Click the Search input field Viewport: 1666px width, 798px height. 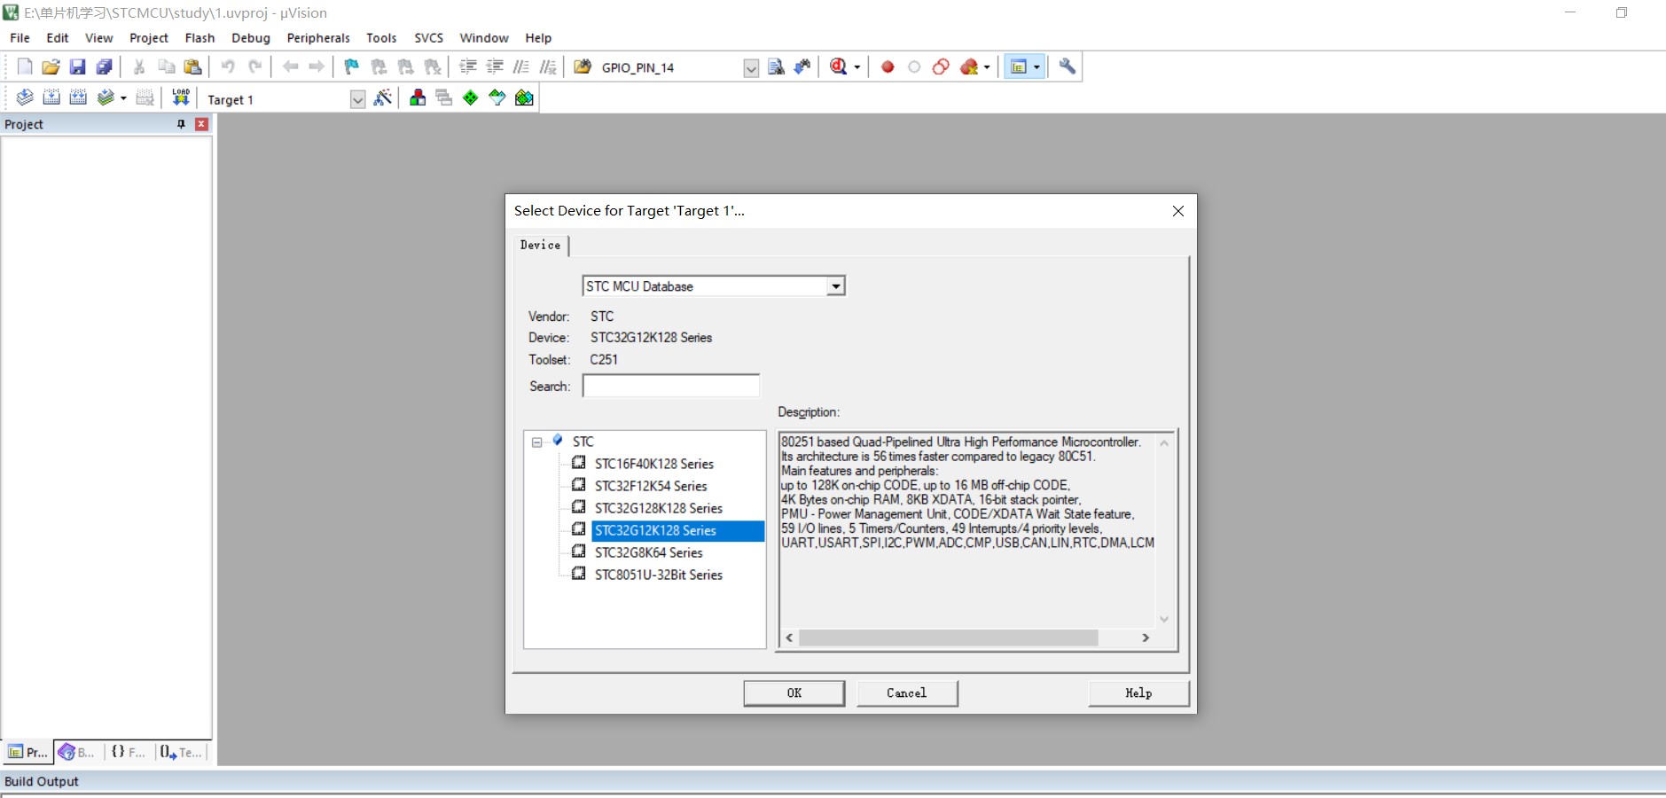coord(671,387)
